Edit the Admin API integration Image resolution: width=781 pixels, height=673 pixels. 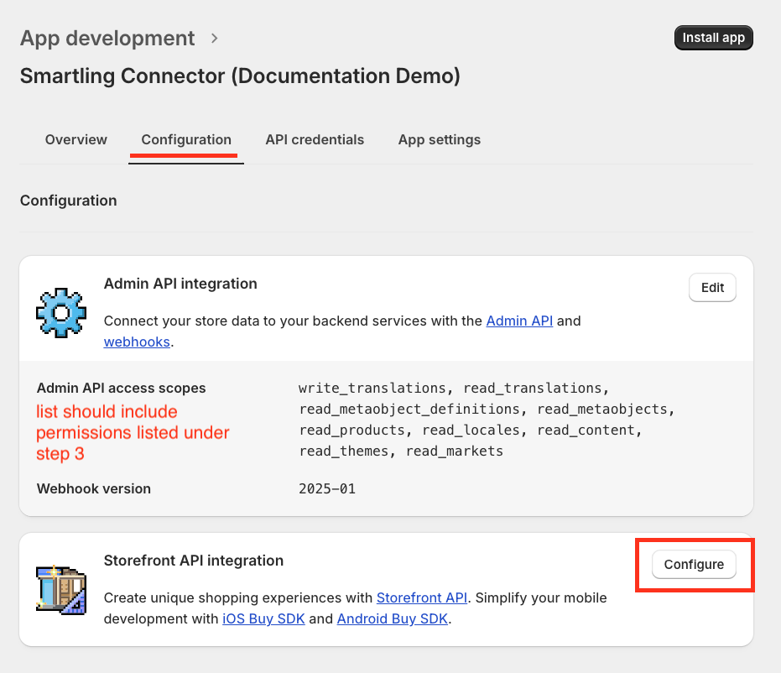point(712,288)
